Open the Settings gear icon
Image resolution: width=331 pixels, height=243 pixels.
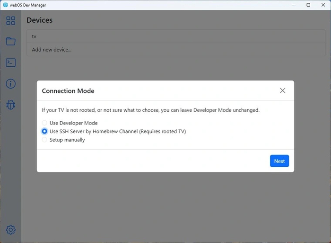[10, 230]
